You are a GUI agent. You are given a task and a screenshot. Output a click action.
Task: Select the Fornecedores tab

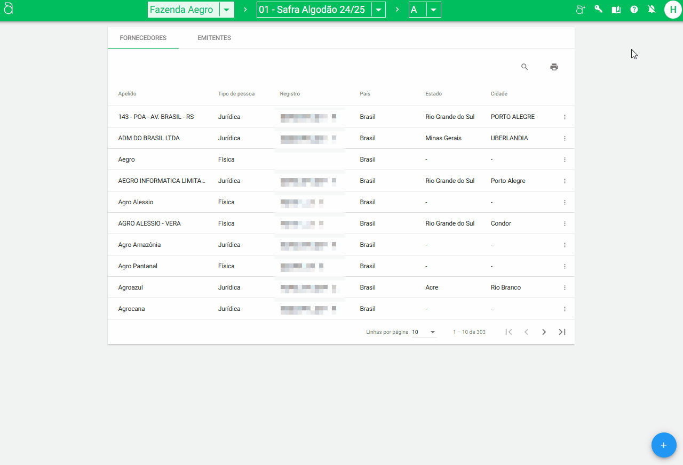pyautogui.click(x=143, y=38)
